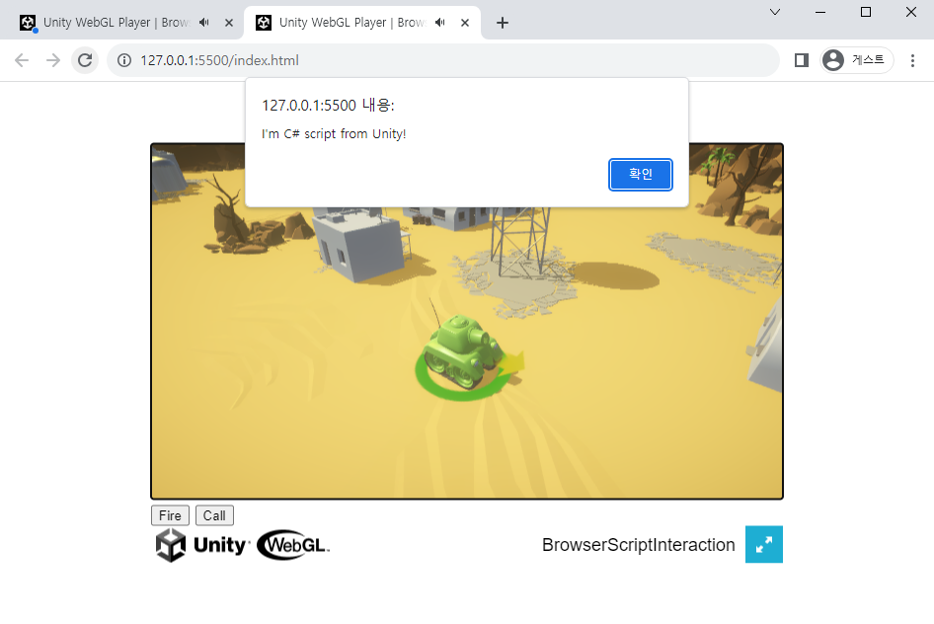Mute audio icon on the second tab
This screenshot has height=624, width=934.
coord(440,23)
